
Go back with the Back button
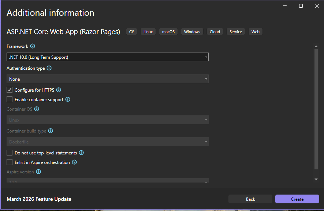coord(250,199)
